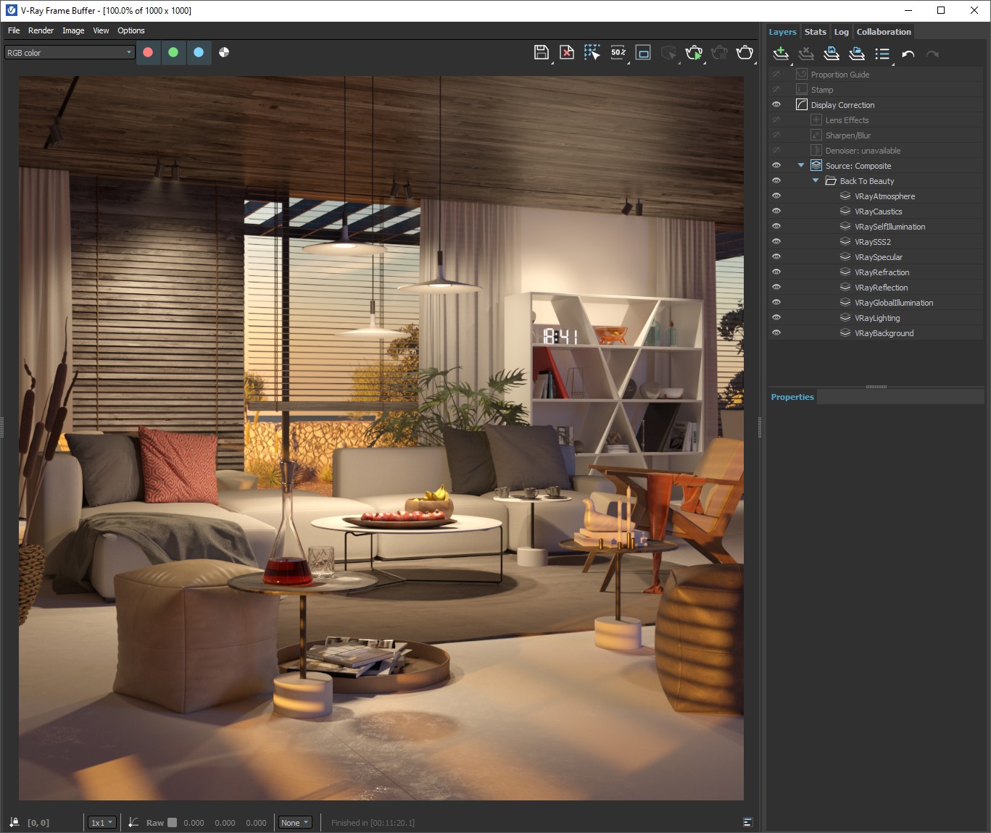Open the Render menu

[x=41, y=30]
